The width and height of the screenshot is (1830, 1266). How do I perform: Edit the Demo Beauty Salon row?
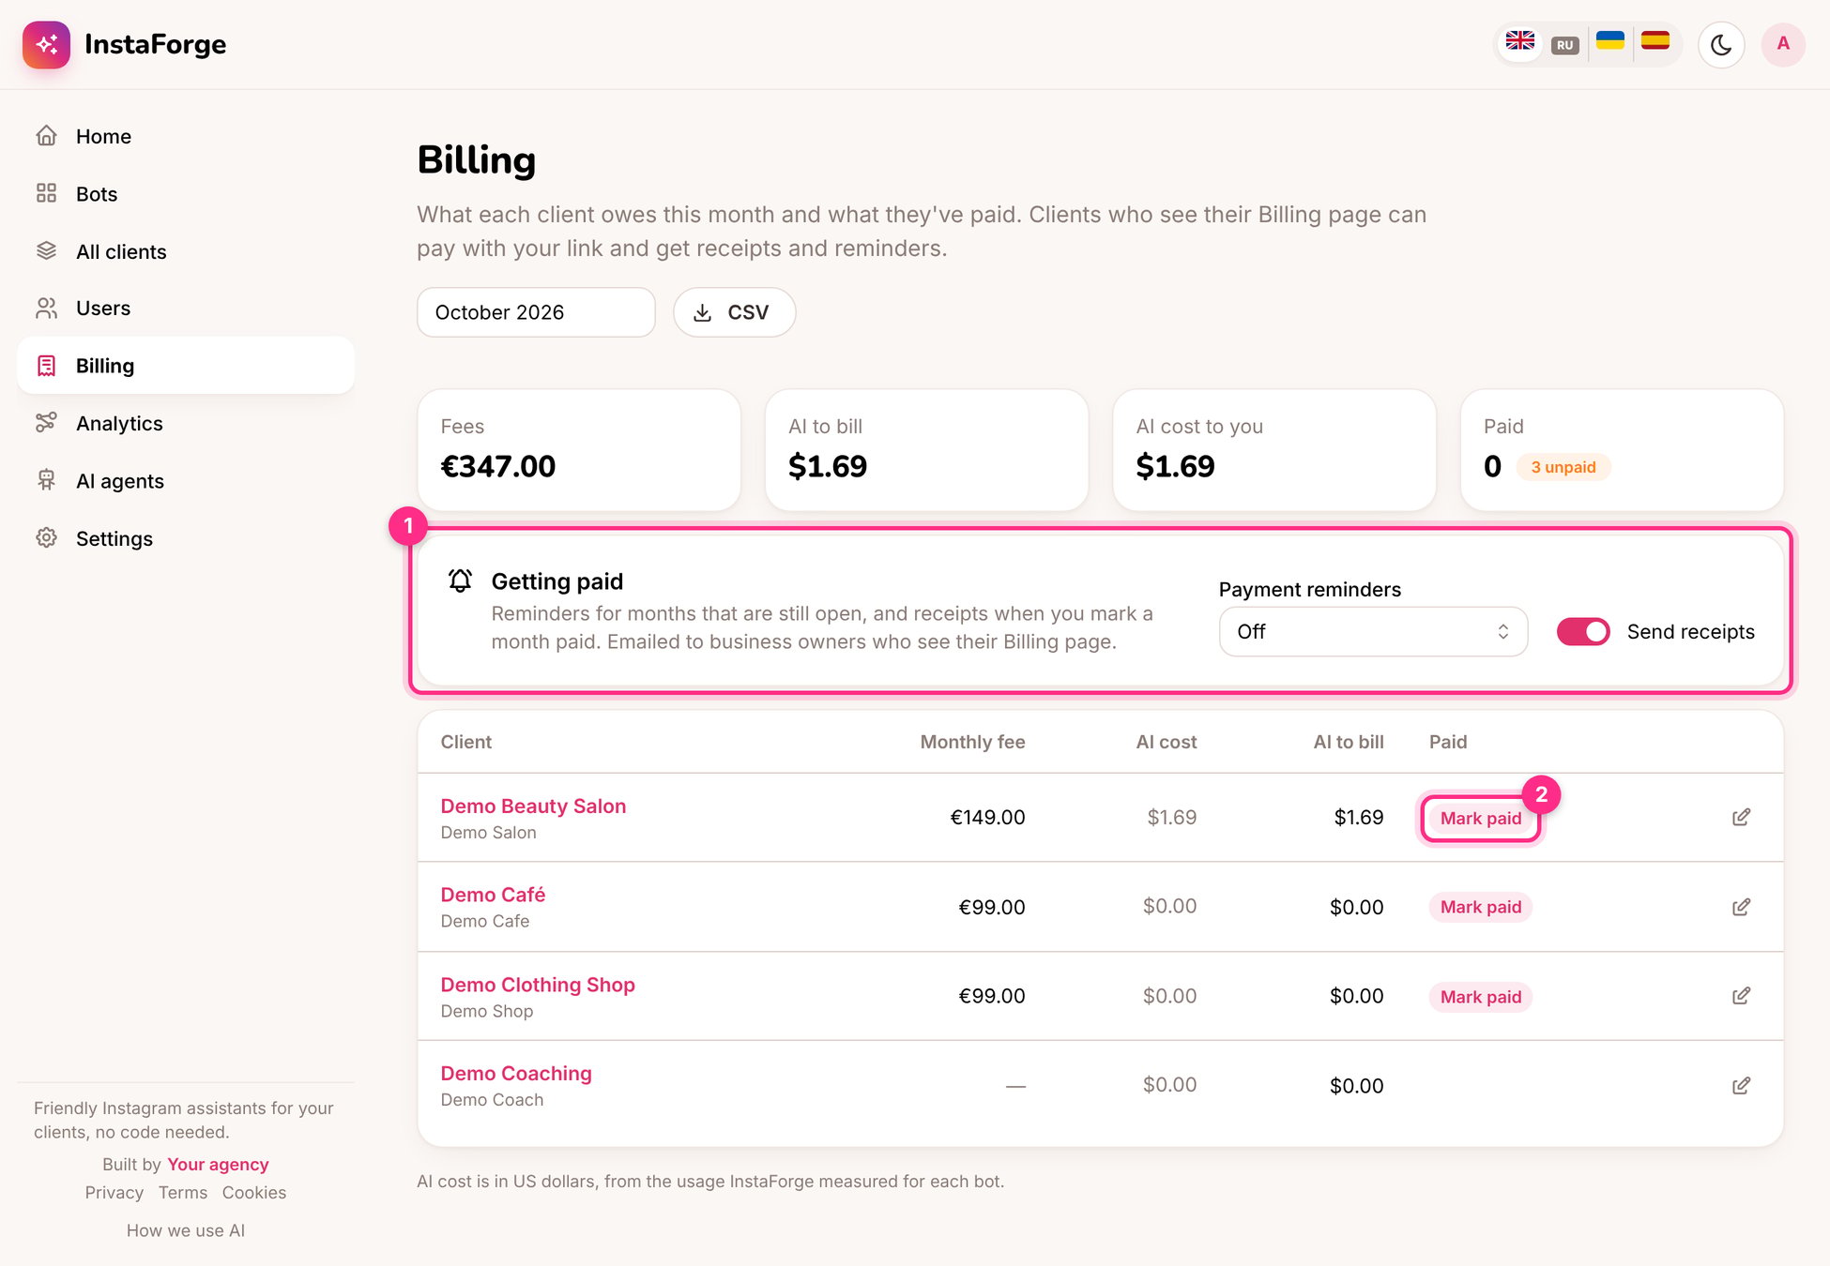tap(1741, 818)
